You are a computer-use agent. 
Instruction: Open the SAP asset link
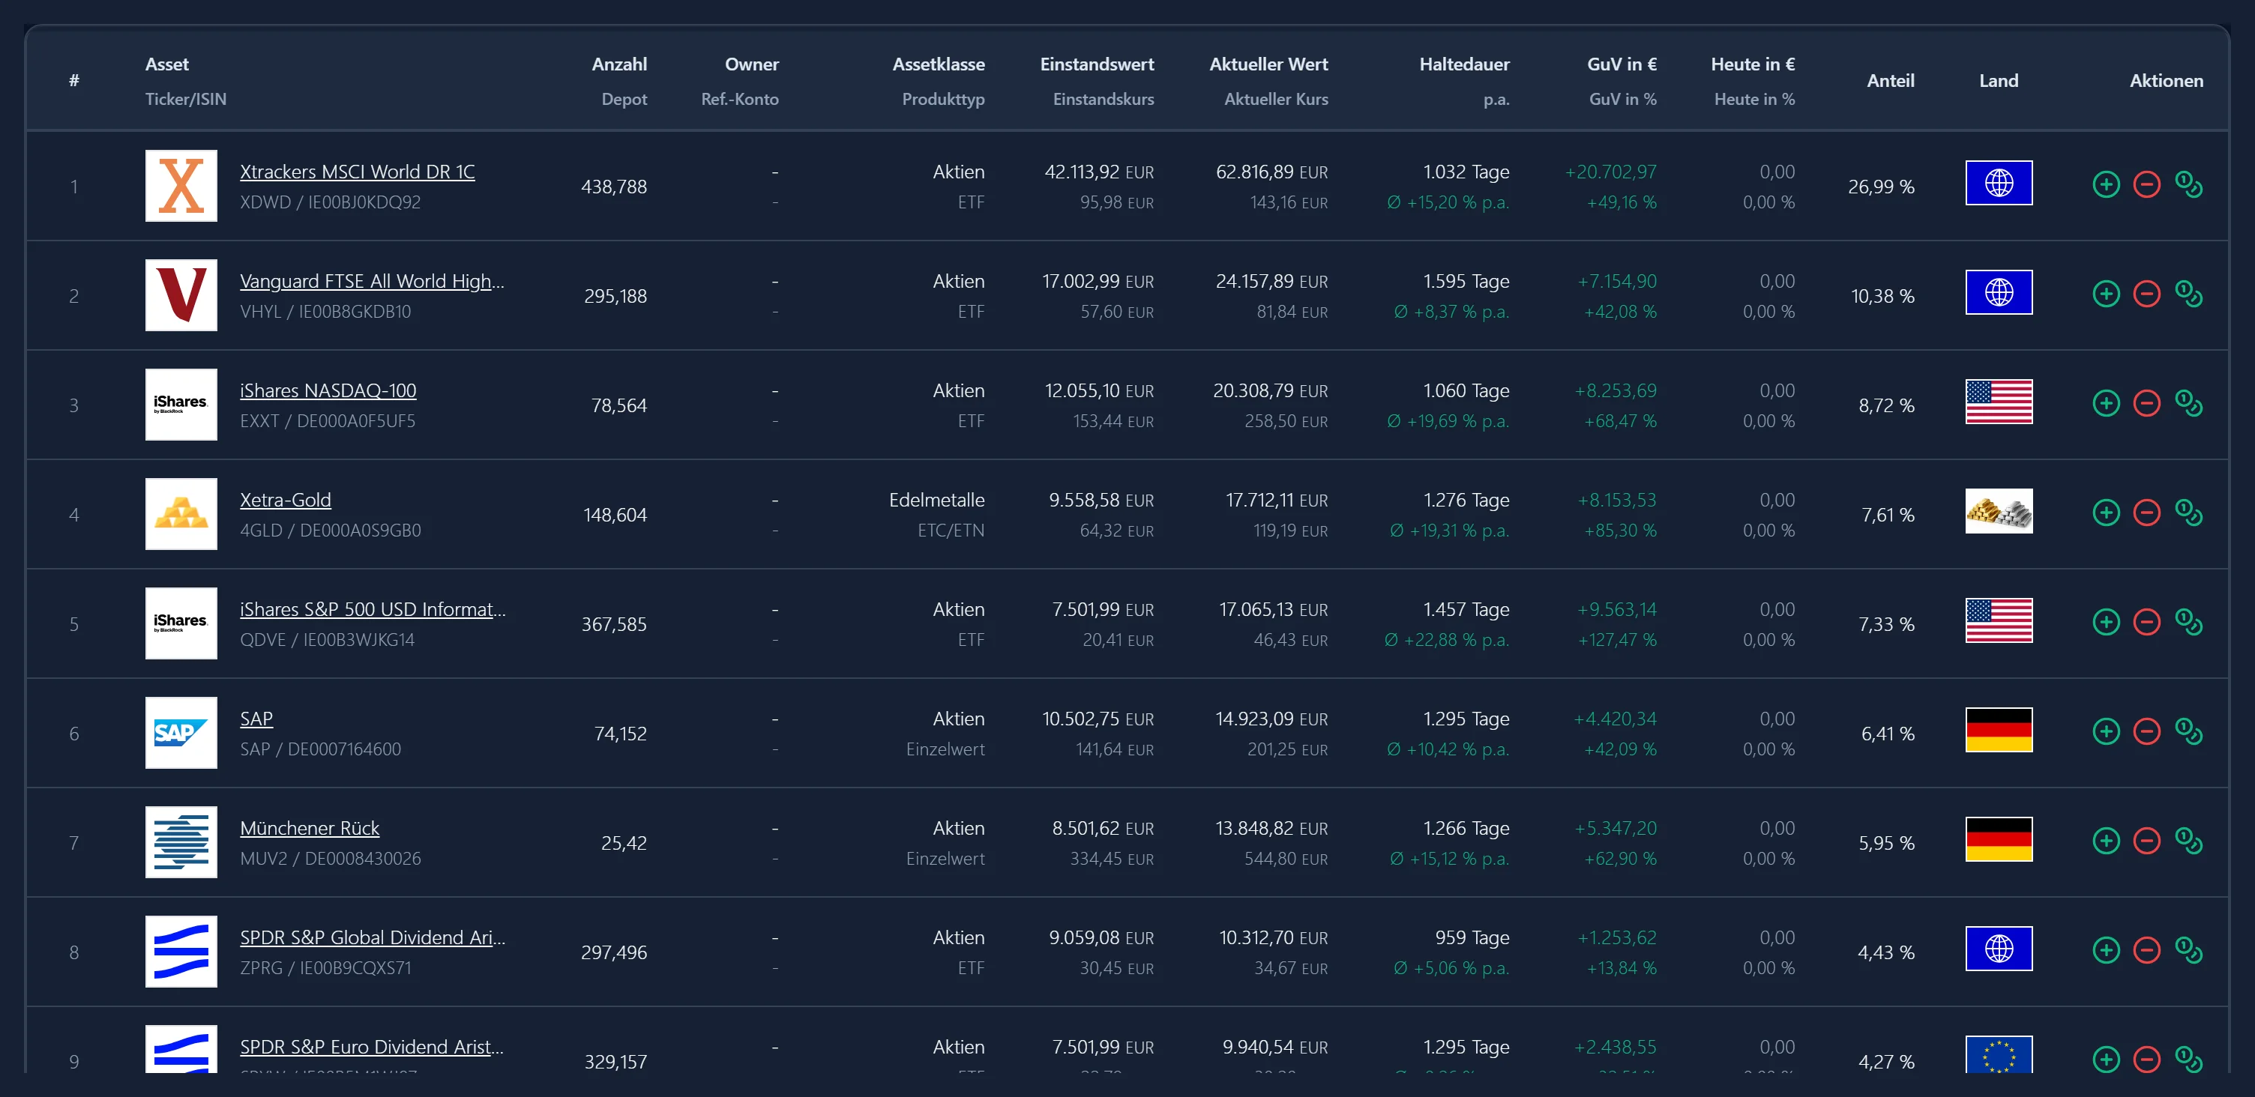[x=256, y=718]
